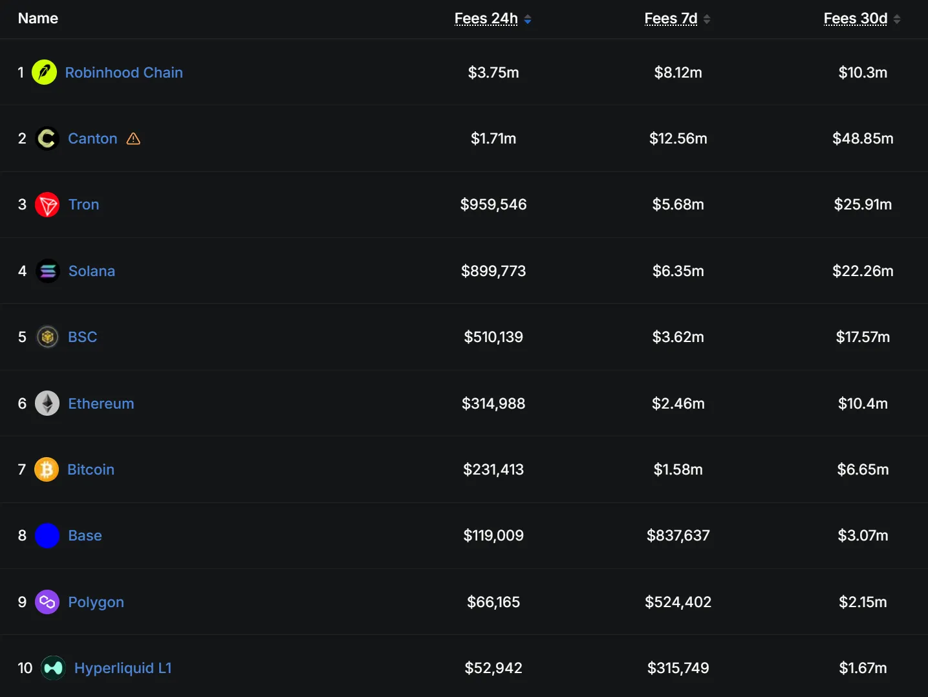Open the Solana chain link
This screenshot has width=928, height=697.
coord(92,271)
